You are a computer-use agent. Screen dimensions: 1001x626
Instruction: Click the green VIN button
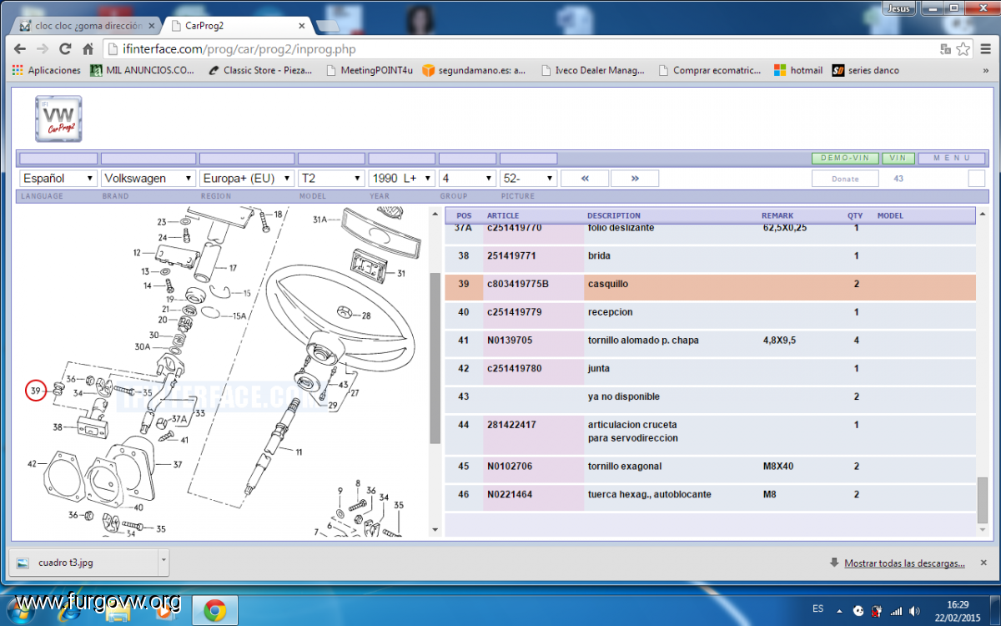pyautogui.click(x=898, y=158)
